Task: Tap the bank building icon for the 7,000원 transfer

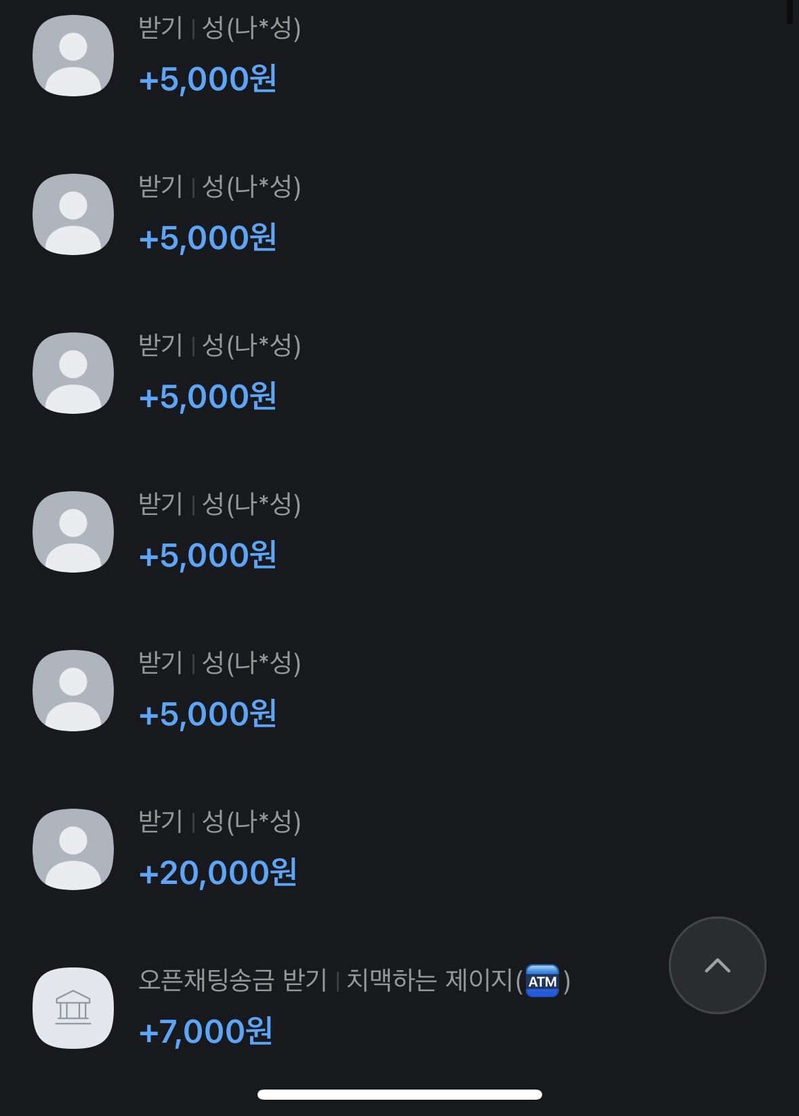Action: pyautogui.click(x=73, y=1007)
